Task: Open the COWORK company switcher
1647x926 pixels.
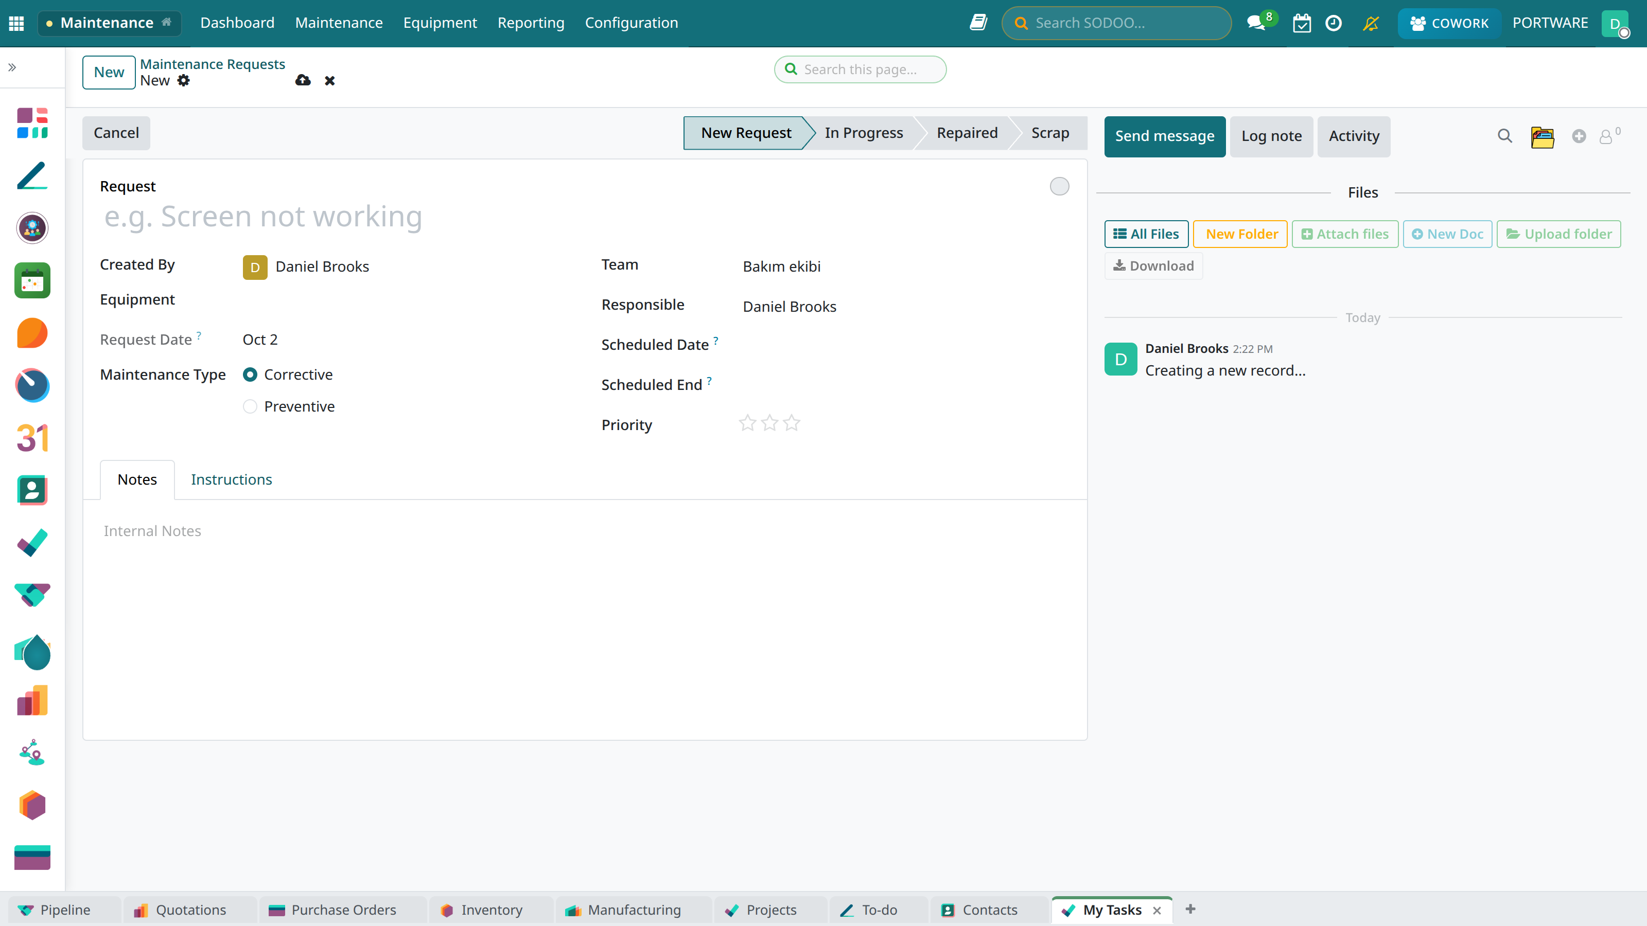Action: (1449, 23)
